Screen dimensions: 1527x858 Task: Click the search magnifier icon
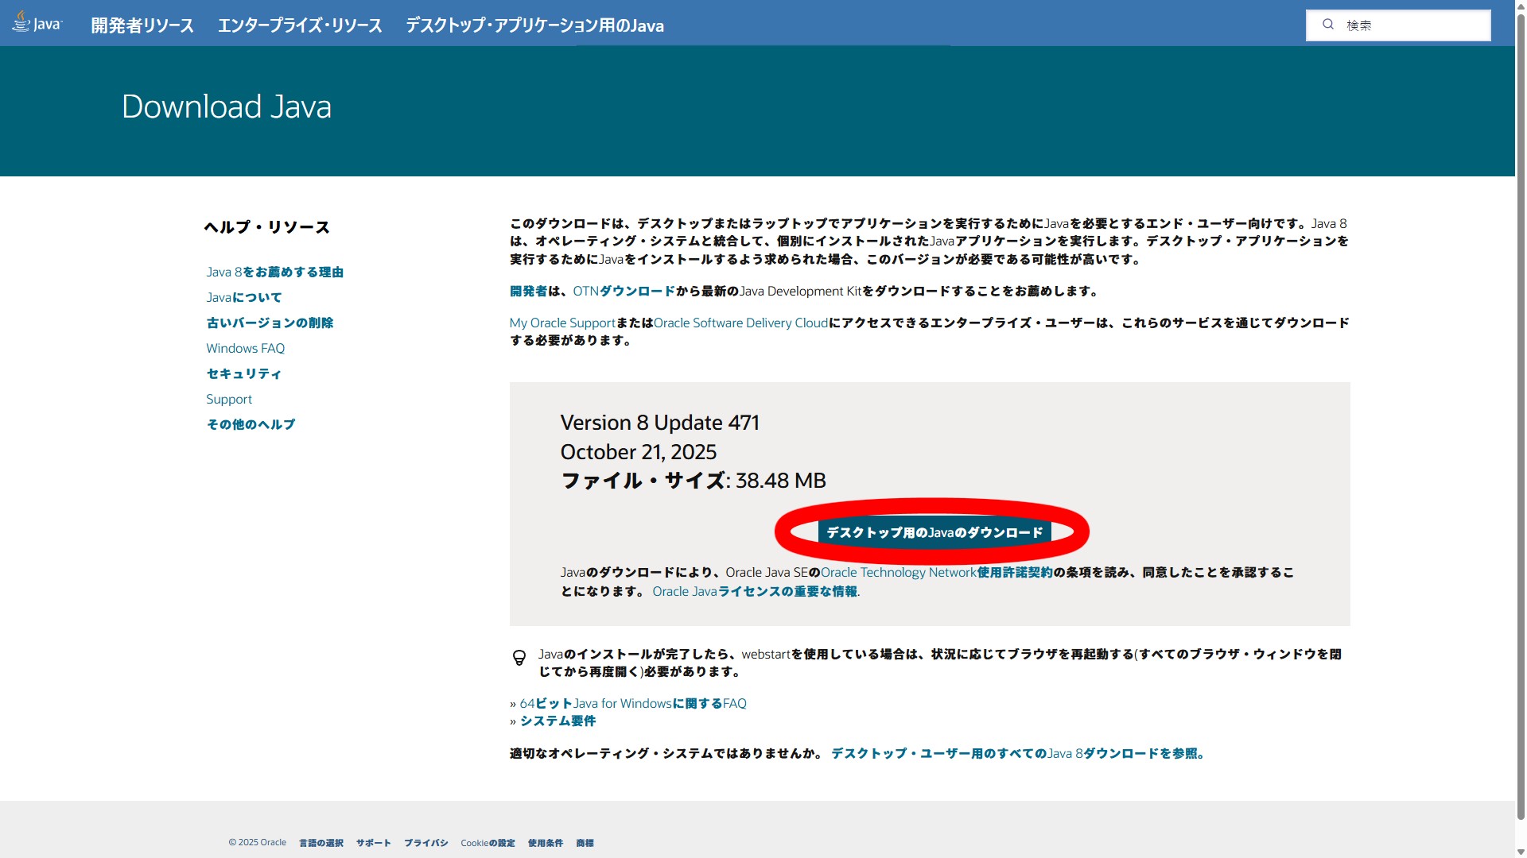click(x=1328, y=25)
